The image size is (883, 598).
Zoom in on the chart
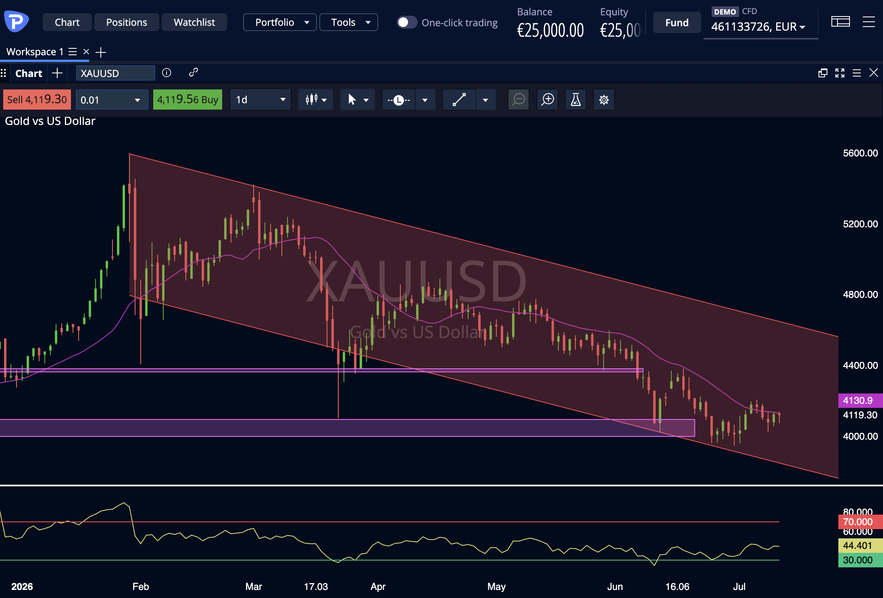[548, 100]
